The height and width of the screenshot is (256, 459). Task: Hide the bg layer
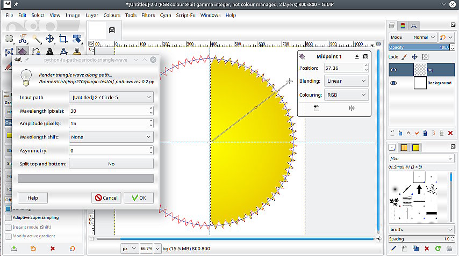tap(393, 70)
